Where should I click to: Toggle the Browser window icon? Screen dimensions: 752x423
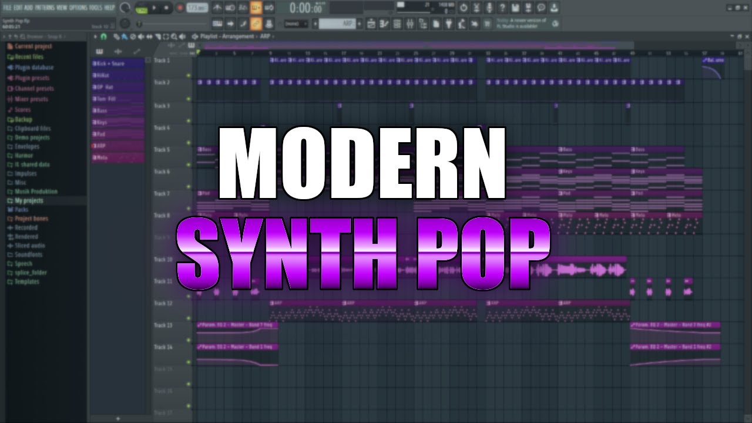point(423,23)
